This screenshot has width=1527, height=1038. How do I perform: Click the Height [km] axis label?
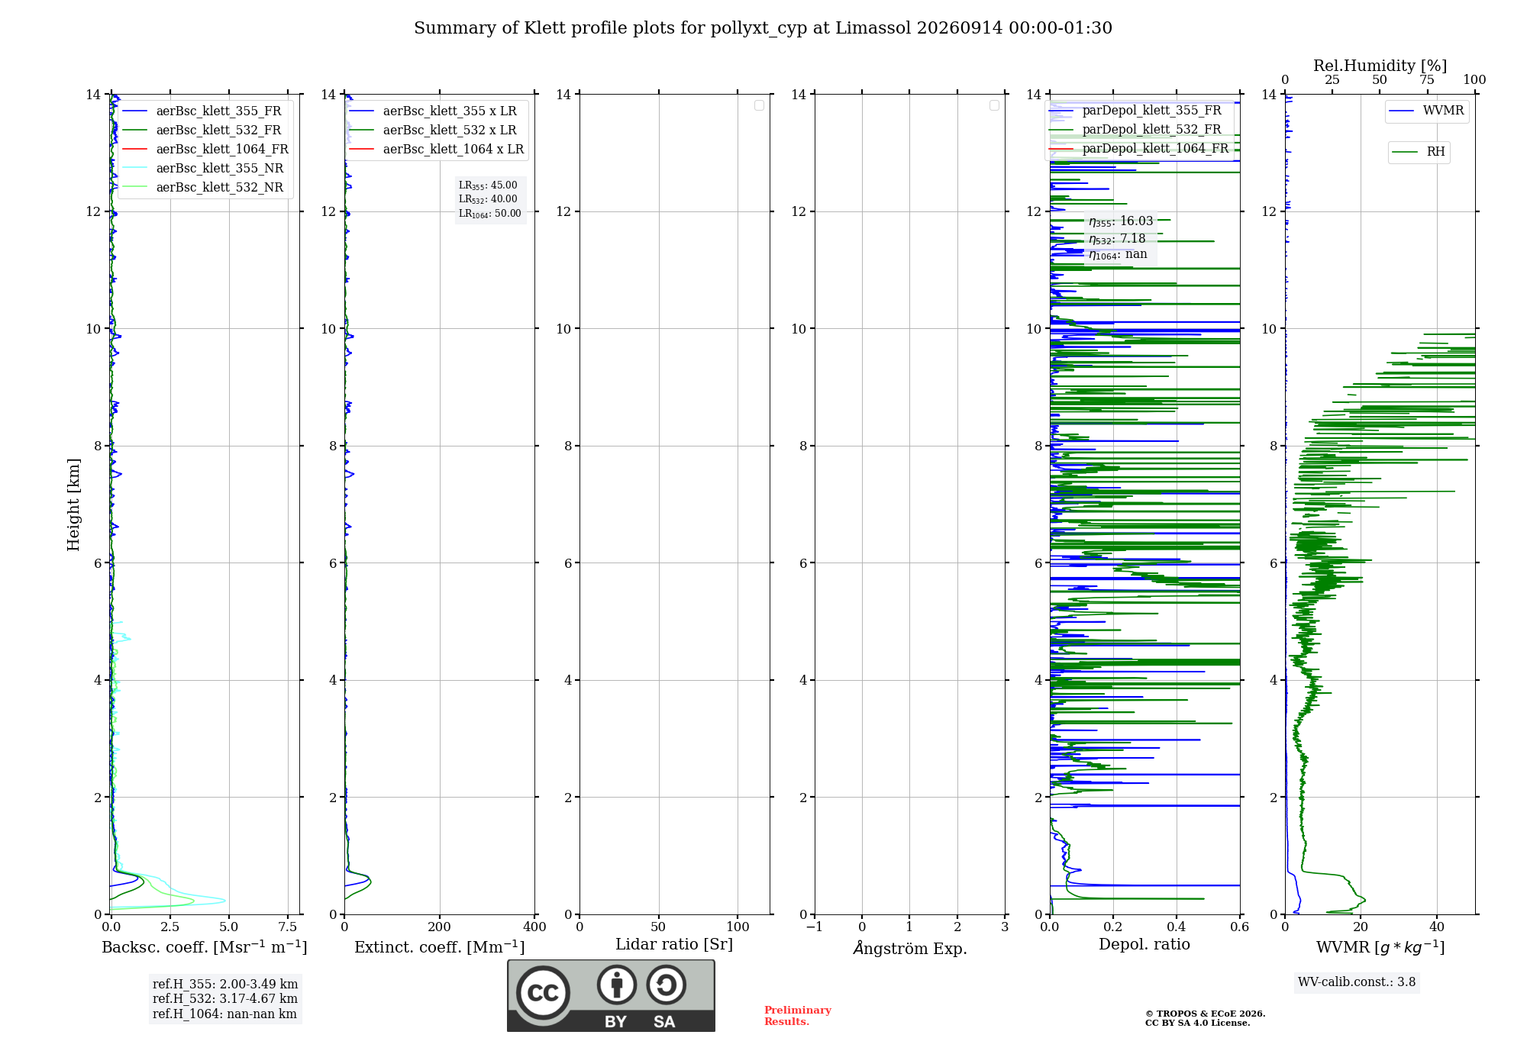pos(73,504)
